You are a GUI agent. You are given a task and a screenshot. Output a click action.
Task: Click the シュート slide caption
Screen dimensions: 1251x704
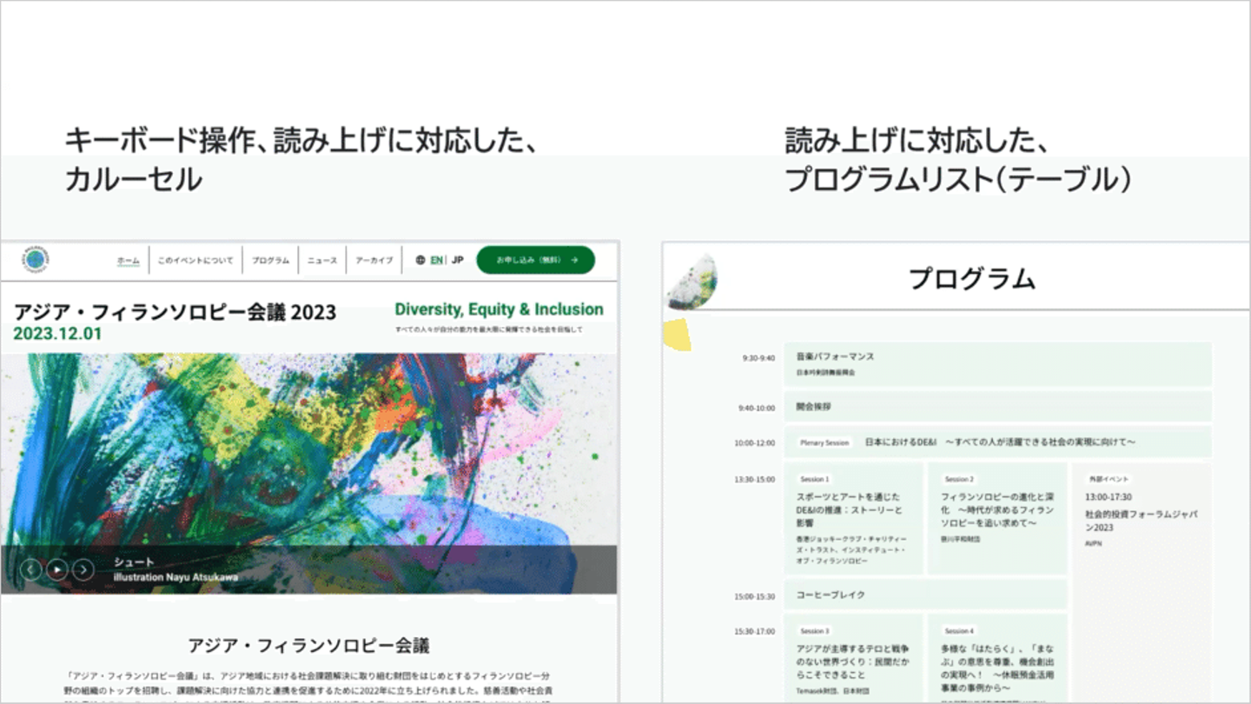(x=134, y=562)
